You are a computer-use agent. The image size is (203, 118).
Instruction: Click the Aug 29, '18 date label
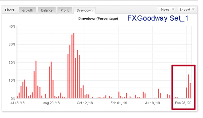coord(51,103)
